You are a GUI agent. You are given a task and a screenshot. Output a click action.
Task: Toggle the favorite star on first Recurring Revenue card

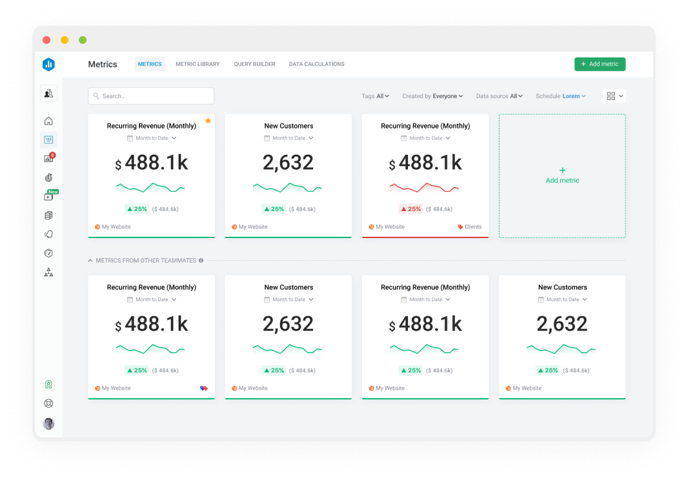point(208,121)
